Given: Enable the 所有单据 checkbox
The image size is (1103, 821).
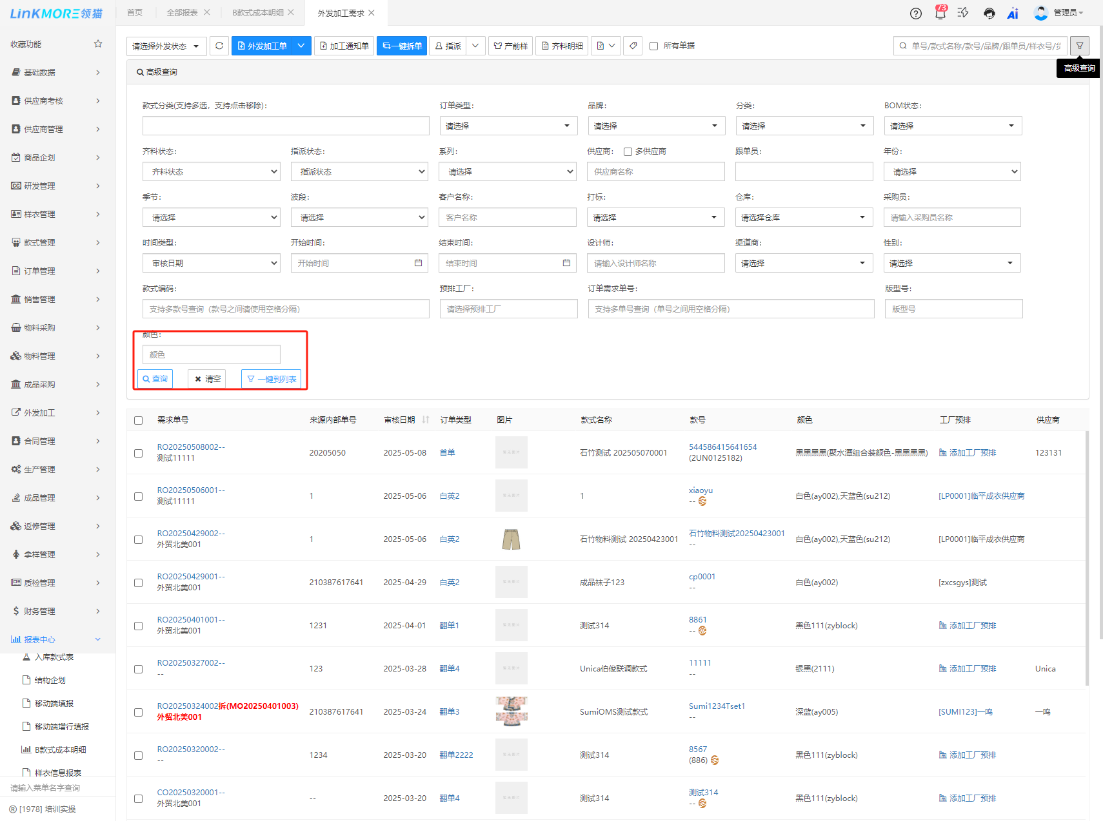Looking at the screenshot, I should [x=653, y=46].
